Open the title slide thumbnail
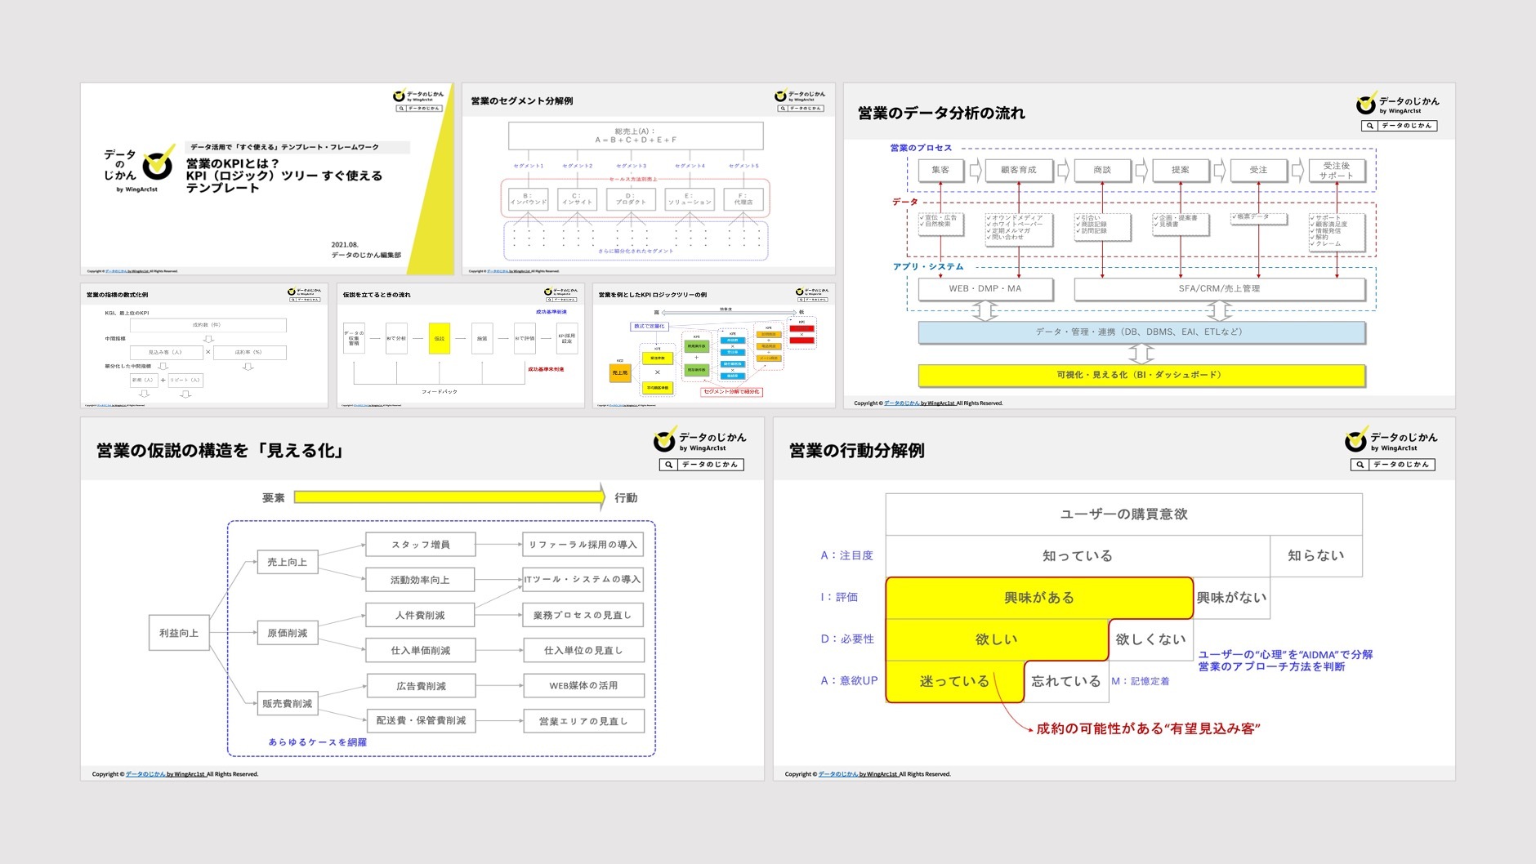 pos(267,179)
